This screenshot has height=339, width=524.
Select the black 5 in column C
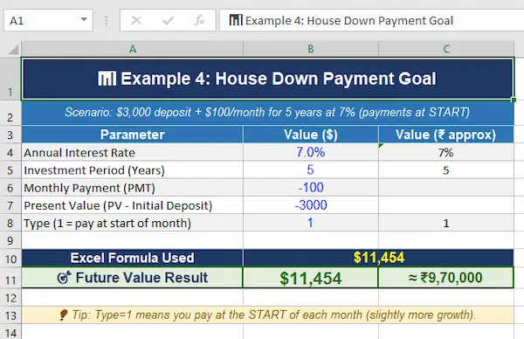point(446,170)
